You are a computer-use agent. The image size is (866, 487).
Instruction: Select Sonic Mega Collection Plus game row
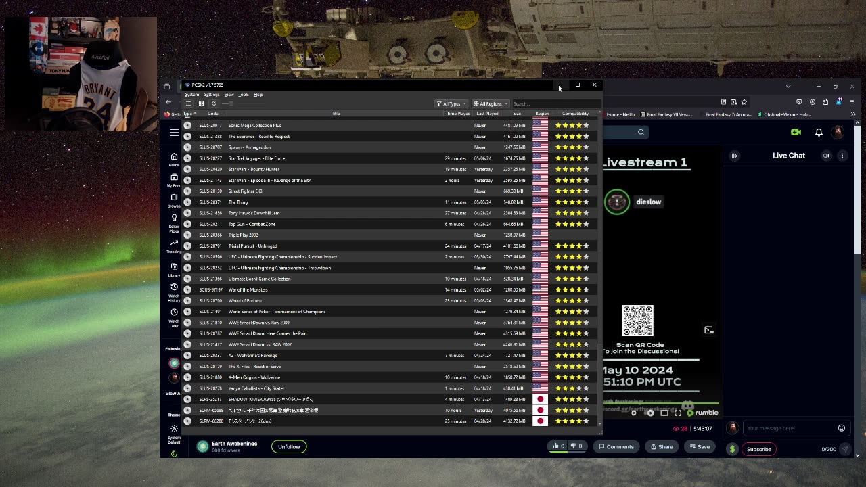[390, 125]
